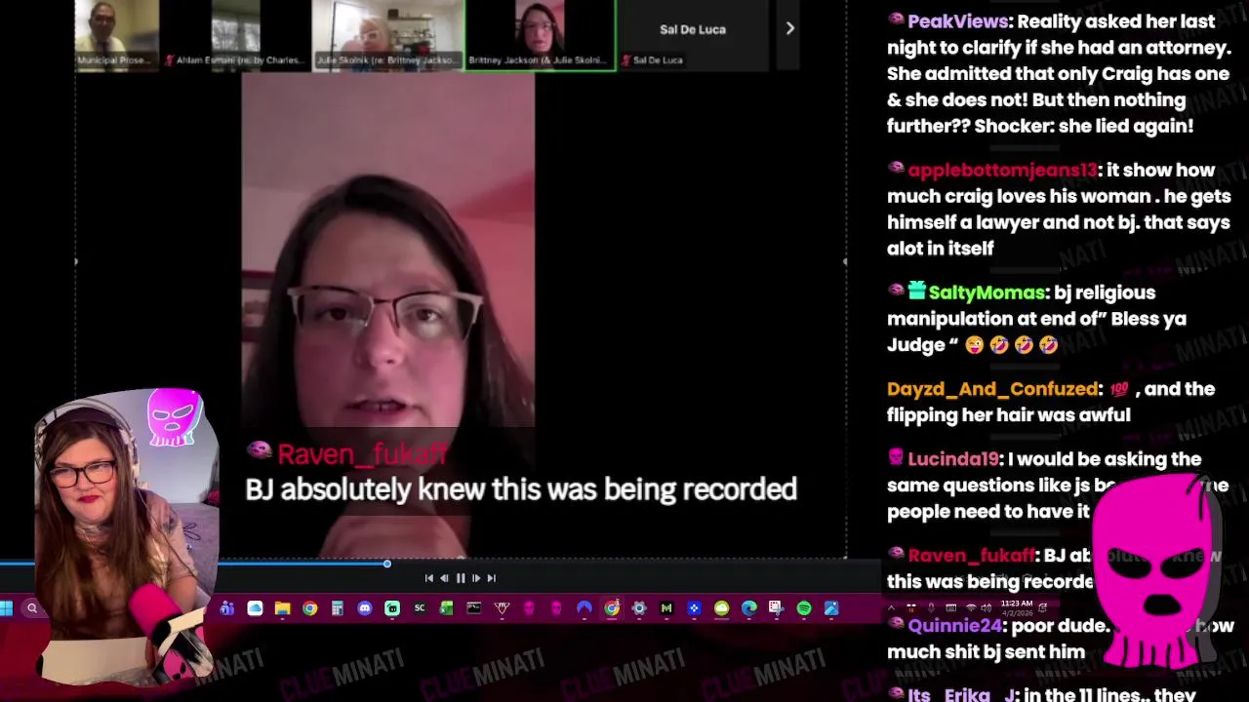Viewport: 1249px width, 702px height.
Task: Select the Julie Skolnik participant thumbnail
Action: 387,35
